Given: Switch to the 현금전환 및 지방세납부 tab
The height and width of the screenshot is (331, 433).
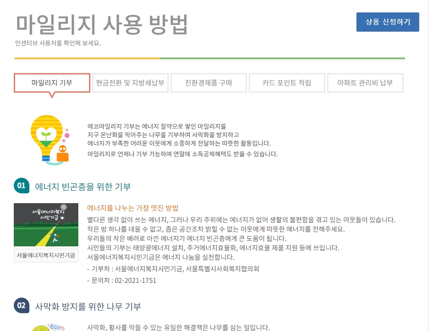Looking at the screenshot, I should [130, 82].
